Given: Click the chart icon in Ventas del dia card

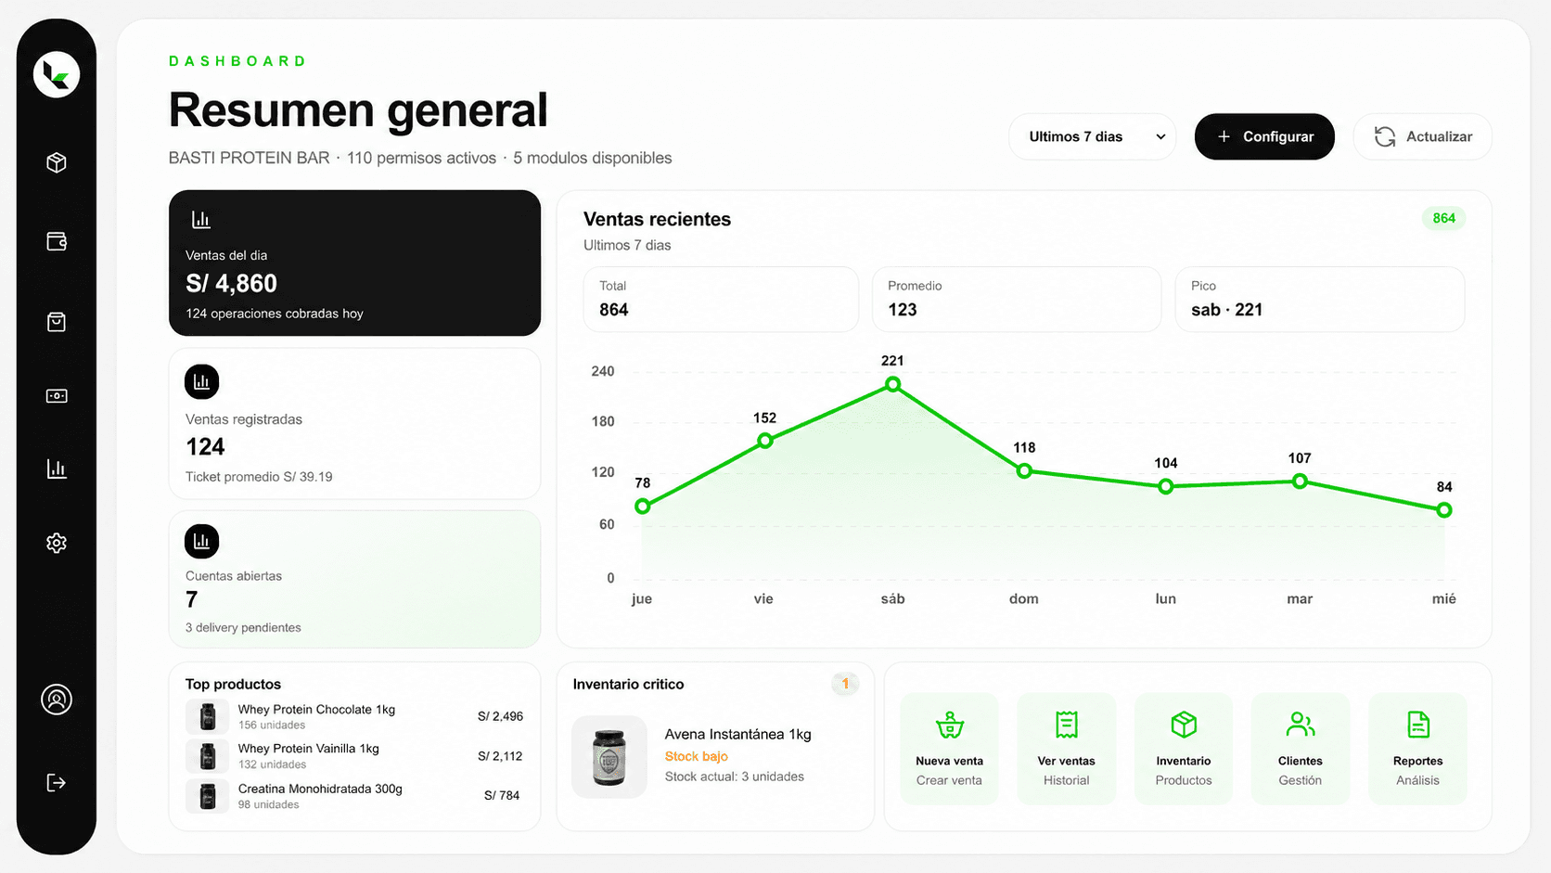Looking at the screenshot, I should pyautogui.click(x=201, y=220).
